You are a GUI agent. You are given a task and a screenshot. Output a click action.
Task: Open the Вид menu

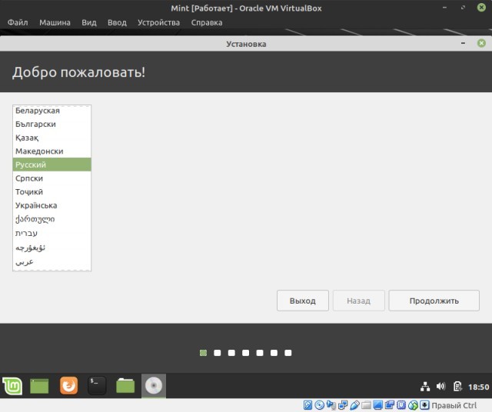pyautogui.click(x=89, y=22)
